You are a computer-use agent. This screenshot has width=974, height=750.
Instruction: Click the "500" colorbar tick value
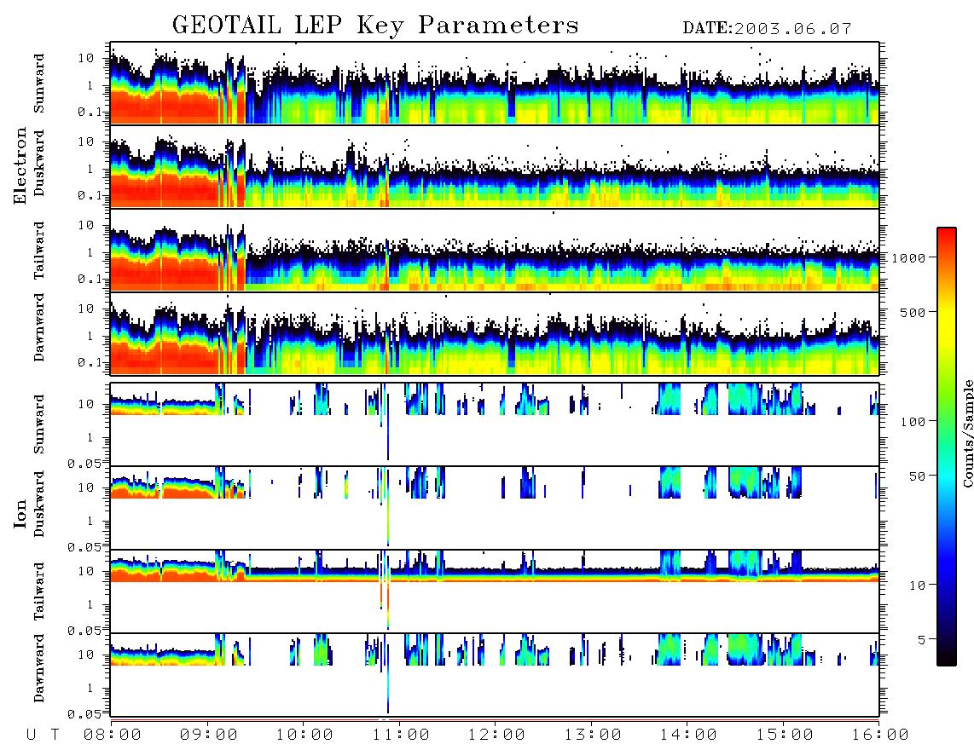[x=913, y=313]
